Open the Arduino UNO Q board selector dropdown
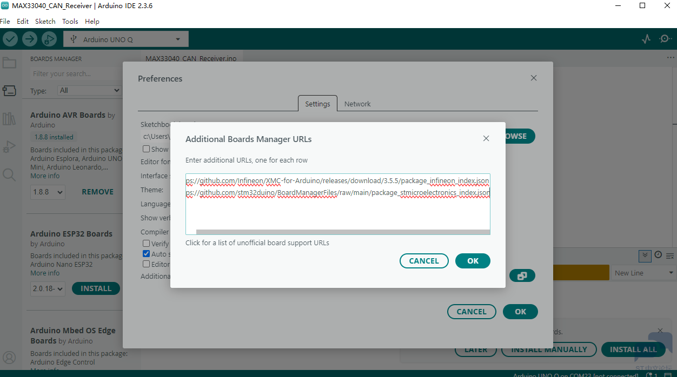 tap(126, 39)
